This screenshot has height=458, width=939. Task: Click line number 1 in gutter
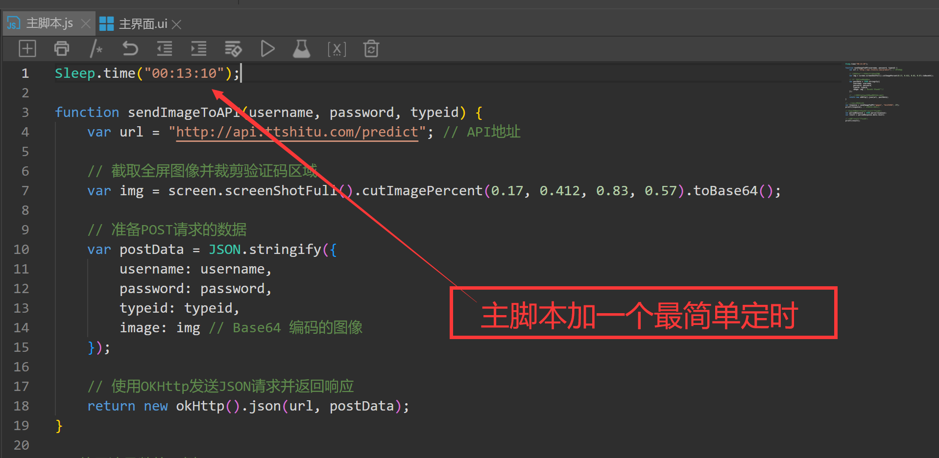coord(25,73)
